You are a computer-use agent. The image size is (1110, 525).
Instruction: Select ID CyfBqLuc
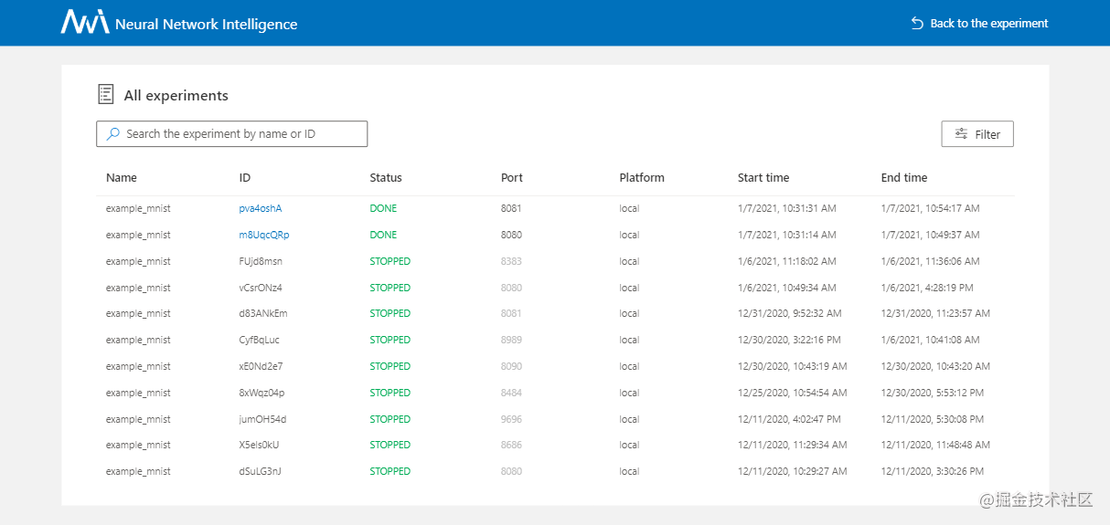point(260,340)
